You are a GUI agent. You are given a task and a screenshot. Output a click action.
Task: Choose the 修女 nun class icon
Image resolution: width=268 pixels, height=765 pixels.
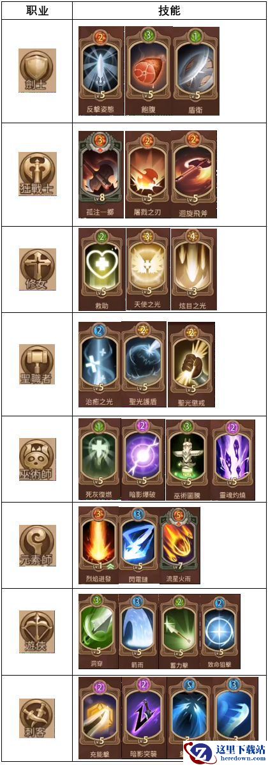click(38, 269)
